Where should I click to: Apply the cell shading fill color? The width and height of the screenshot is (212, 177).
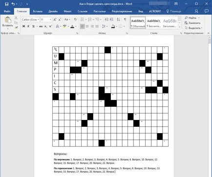point(113,26)
